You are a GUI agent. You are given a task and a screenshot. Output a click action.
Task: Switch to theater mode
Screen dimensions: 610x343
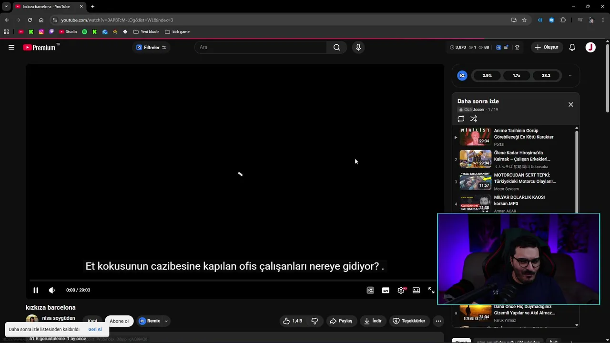coord(416,290)
